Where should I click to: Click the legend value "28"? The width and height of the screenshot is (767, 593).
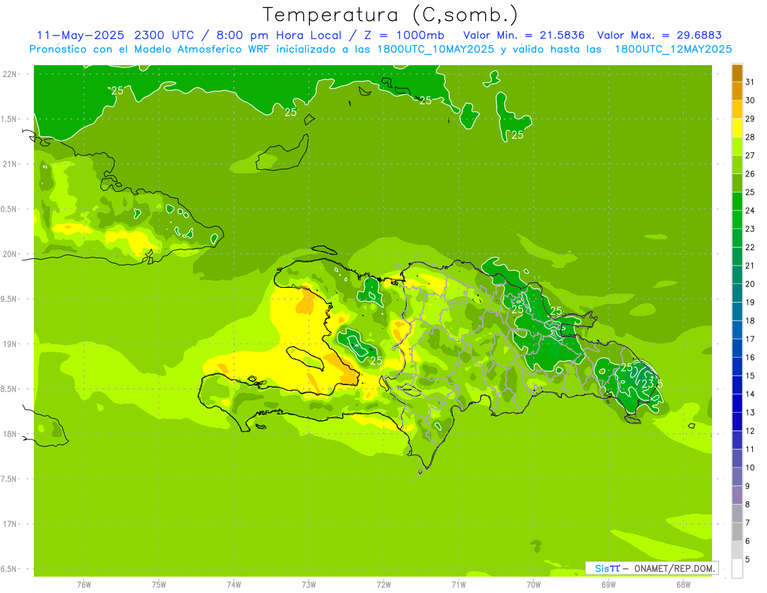pos(750,137)
